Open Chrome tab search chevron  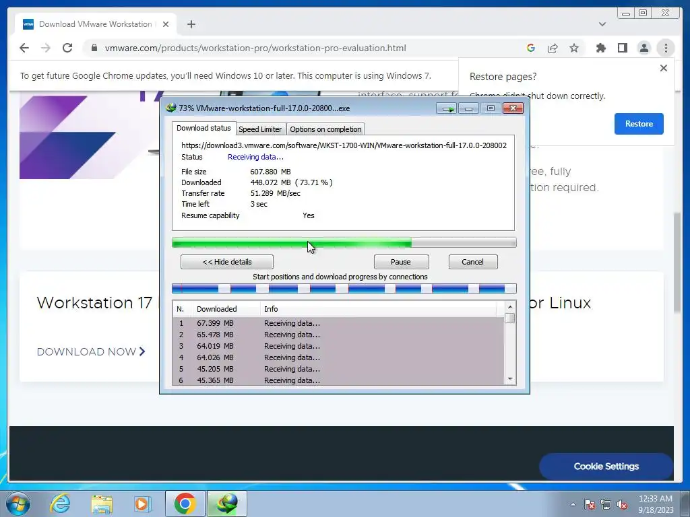(x=602, y=24)
